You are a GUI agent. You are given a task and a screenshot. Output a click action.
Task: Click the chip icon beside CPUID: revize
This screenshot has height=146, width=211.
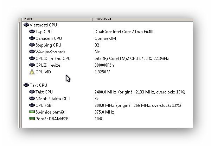(32, 65)
